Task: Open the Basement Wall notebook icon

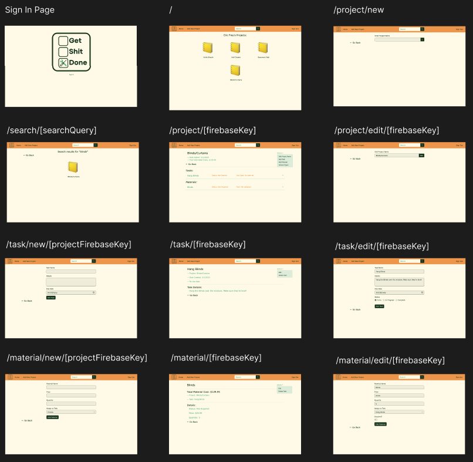Action: click(262, 47)
